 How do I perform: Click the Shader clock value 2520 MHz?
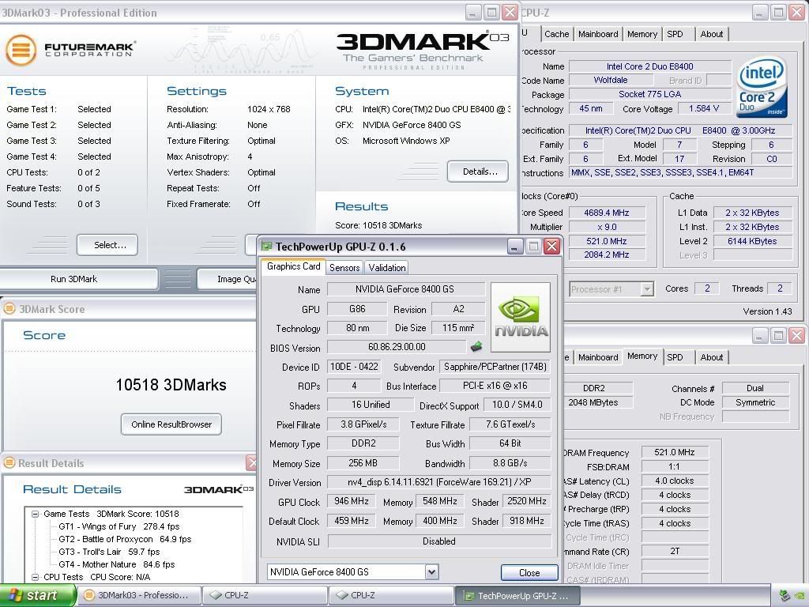click(x=527, y=501)
